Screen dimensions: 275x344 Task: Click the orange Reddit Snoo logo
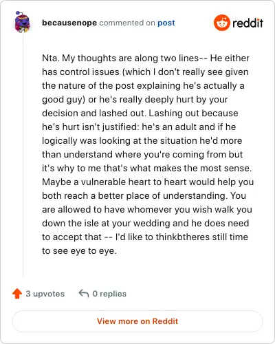(221, 23)
